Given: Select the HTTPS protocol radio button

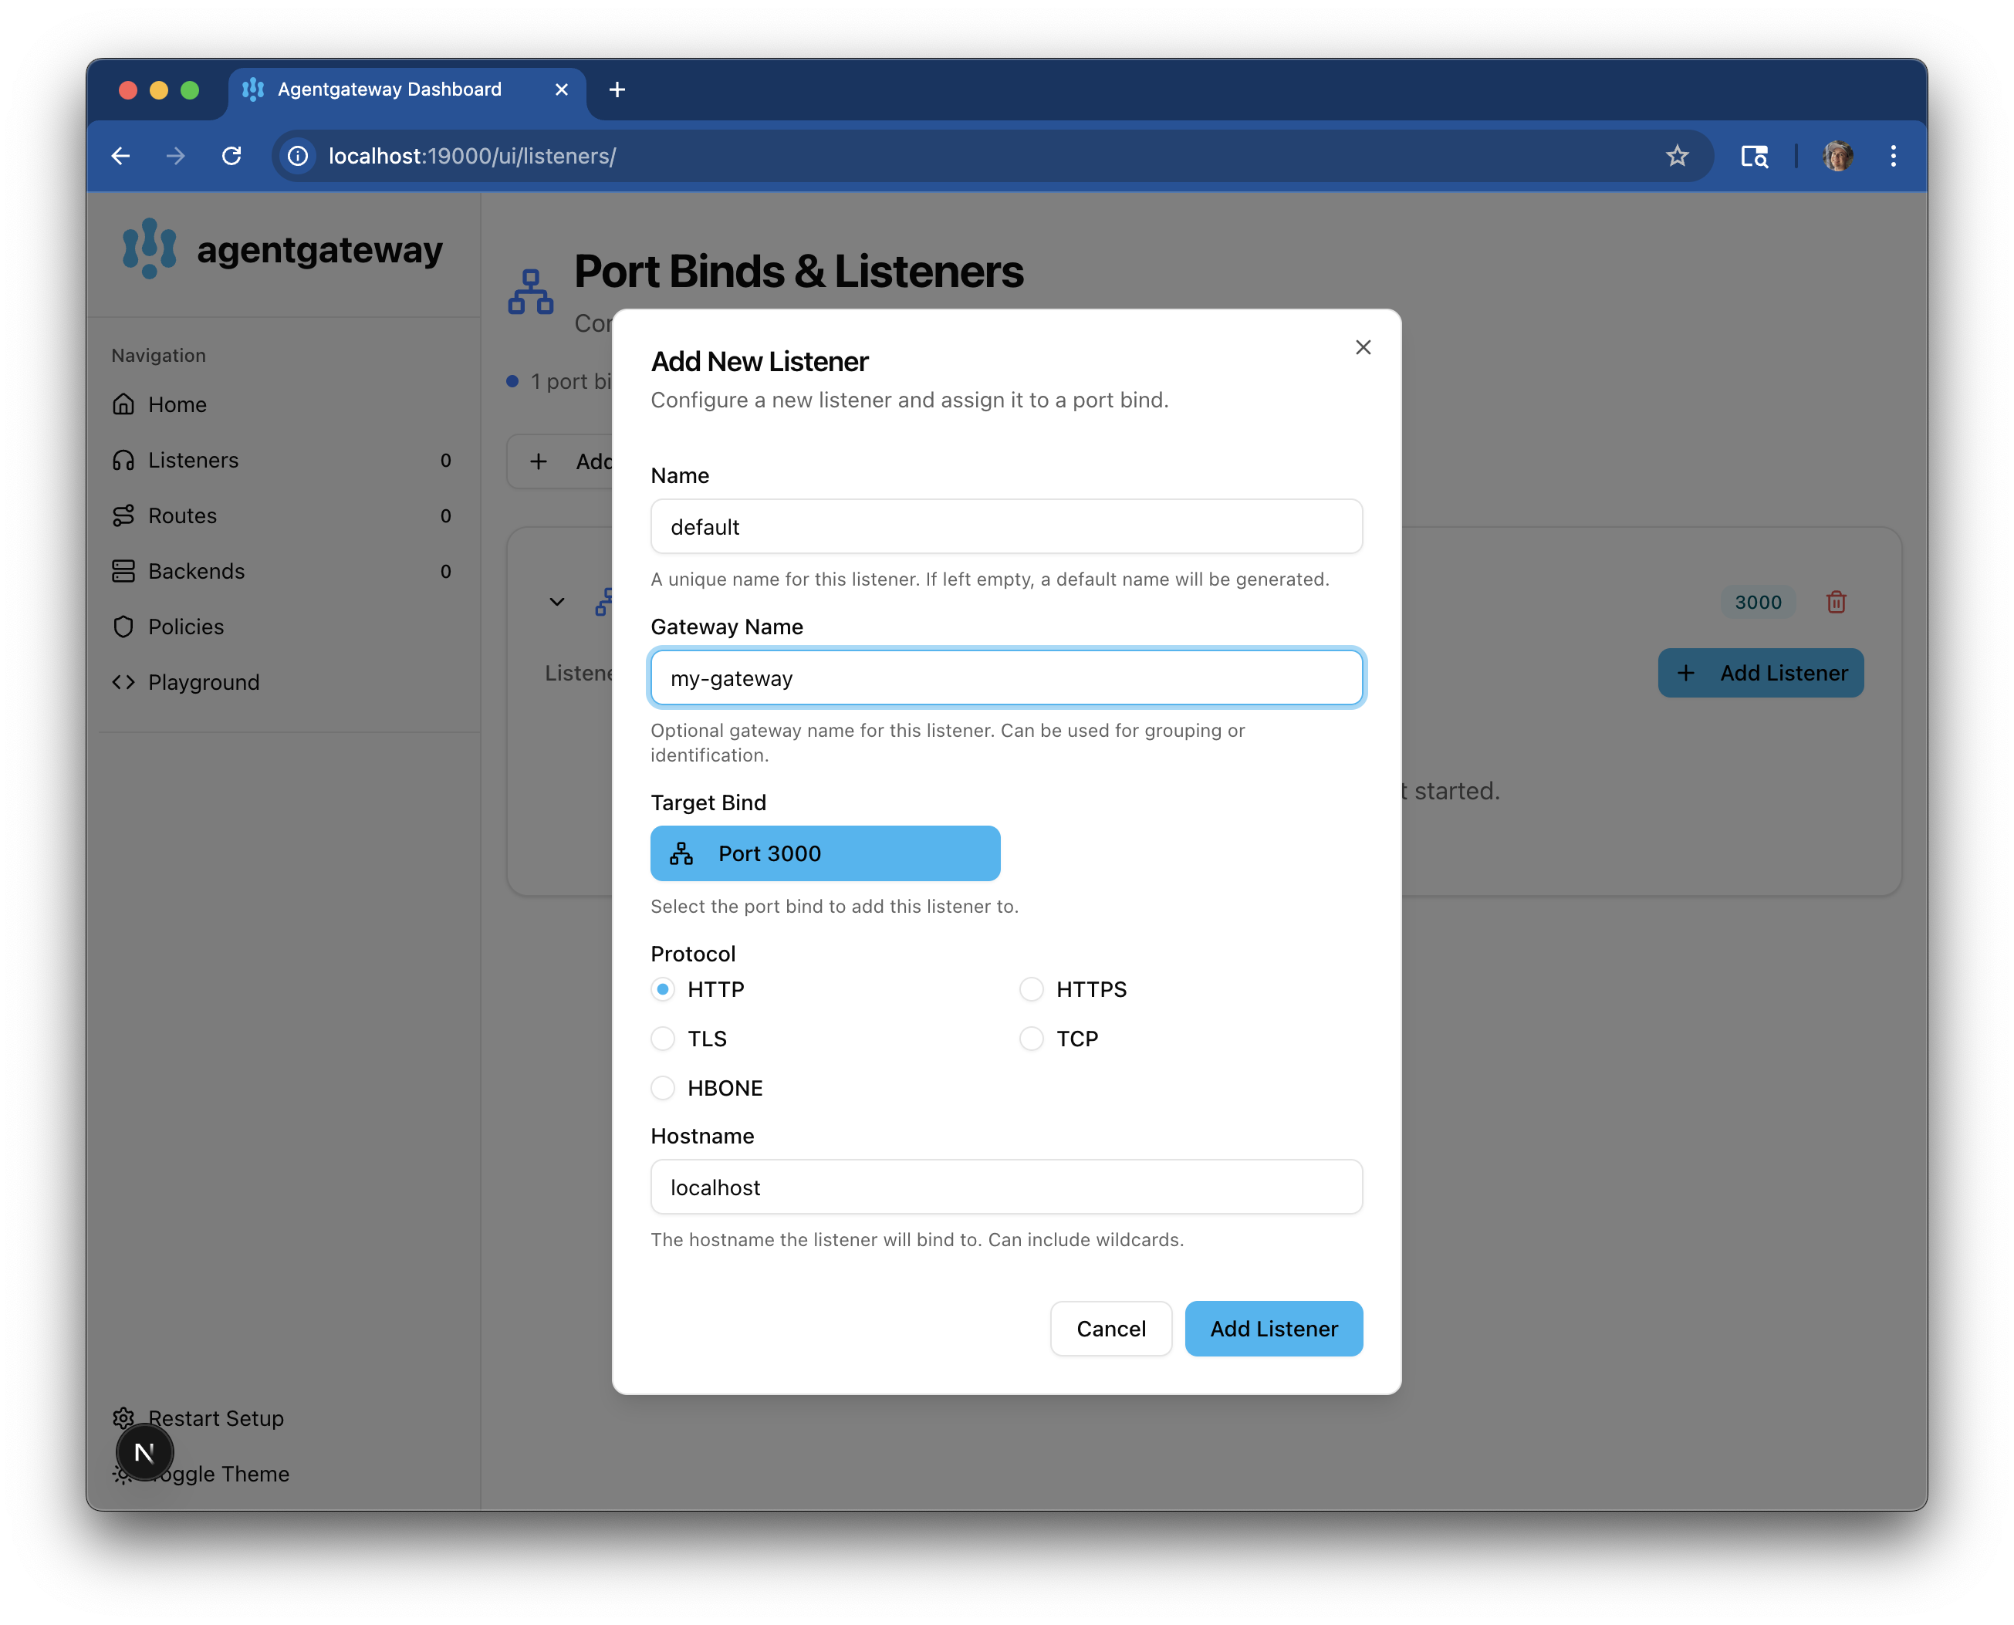Looking at the screenshot, I should 1030,989.
